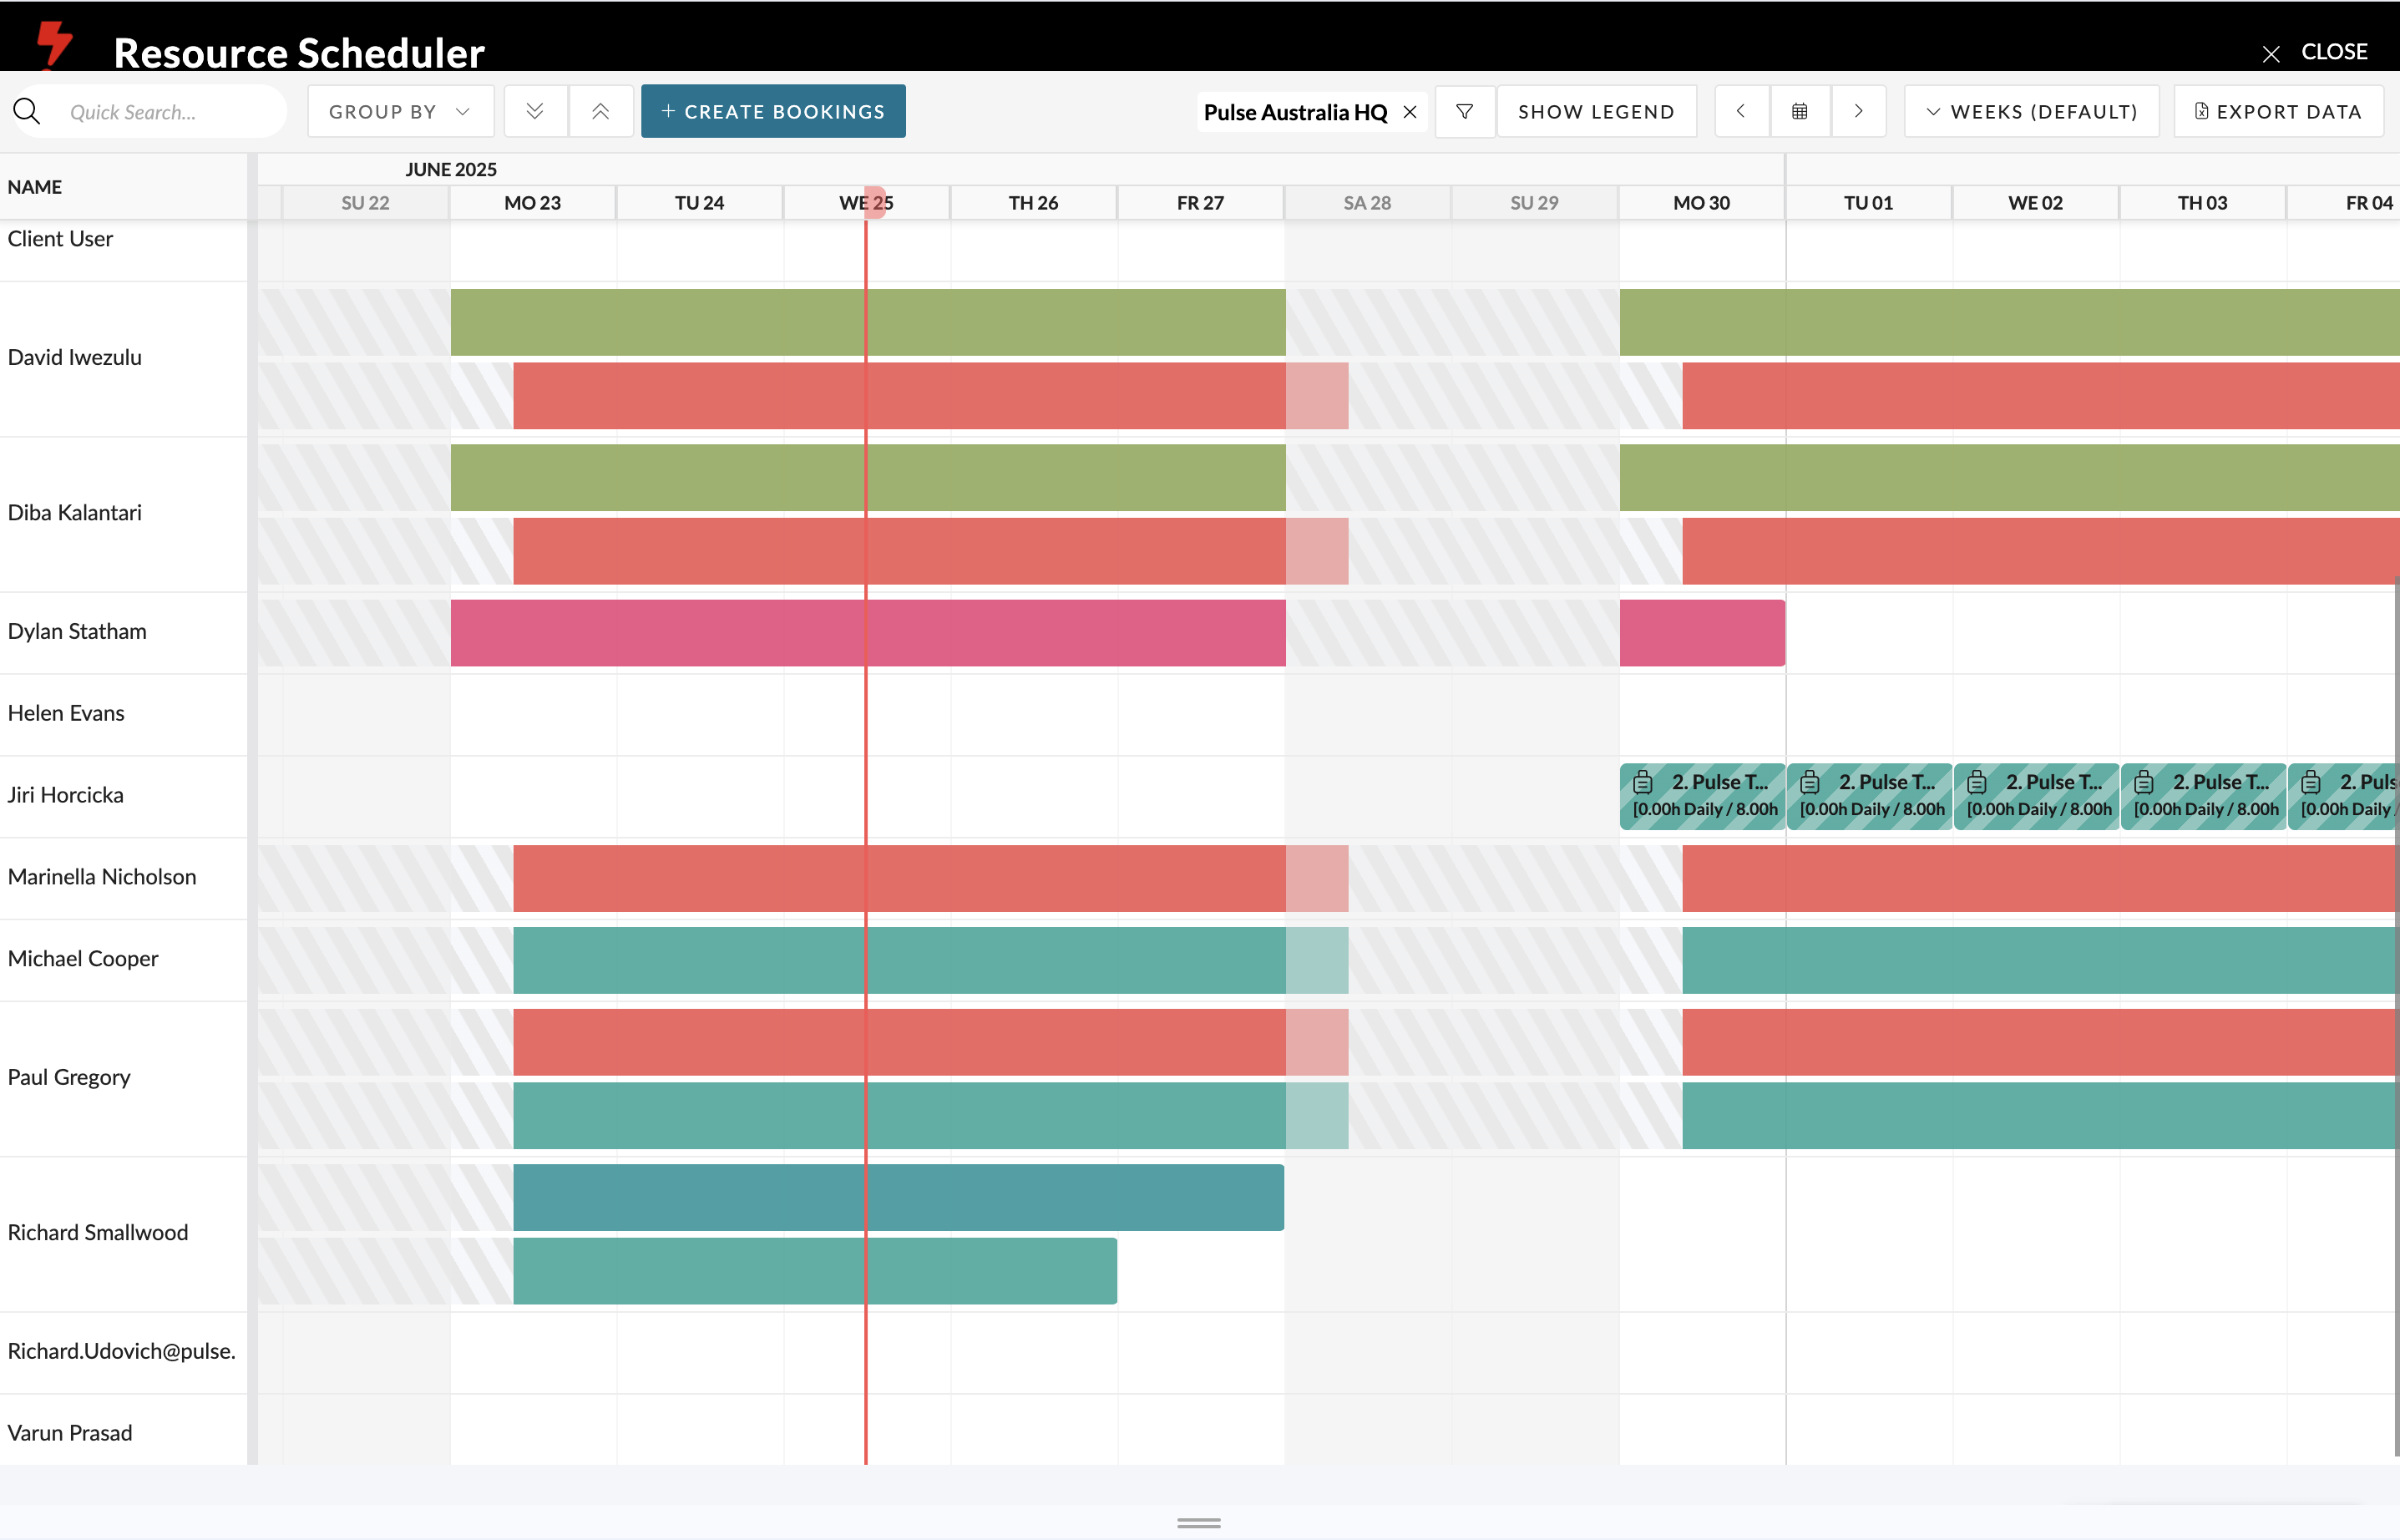Open Jiri Horcicka's Pulse booking on TU 01
The image size is (2400, 1540).
click(x=1869, y=796)
